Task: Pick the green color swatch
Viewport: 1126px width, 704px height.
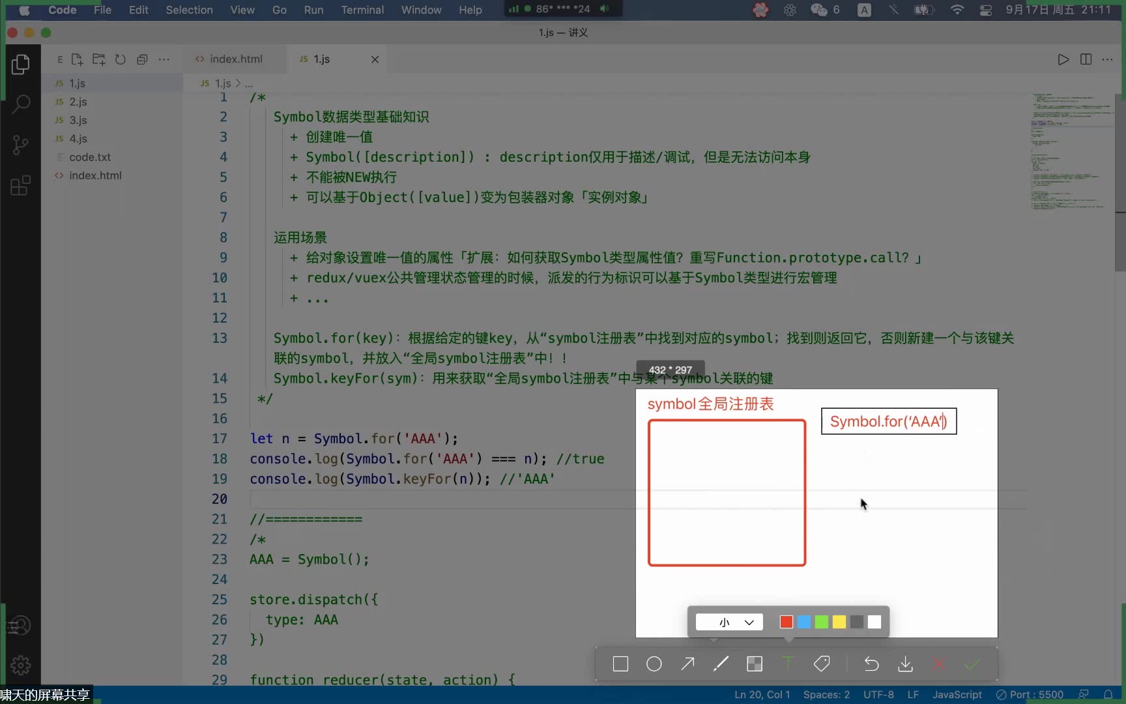Action: click(x=822, y=622)
